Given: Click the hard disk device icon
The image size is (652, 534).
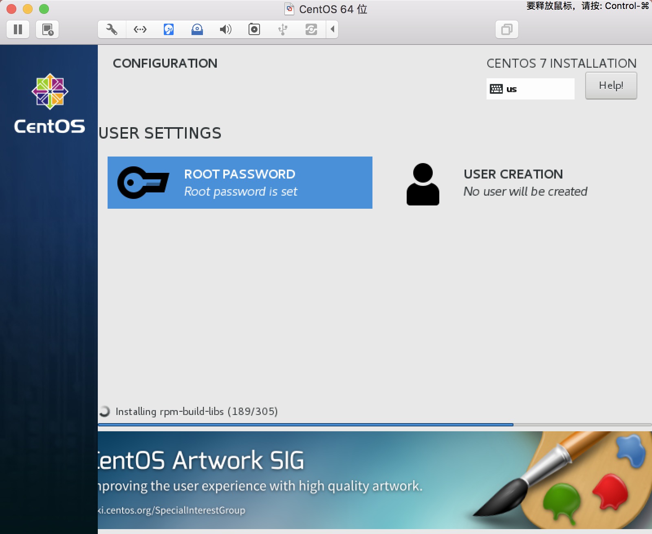Looking at the screenshot, I should click(x=169, y=29).
